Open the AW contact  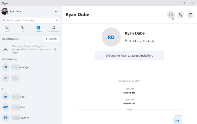20,107
